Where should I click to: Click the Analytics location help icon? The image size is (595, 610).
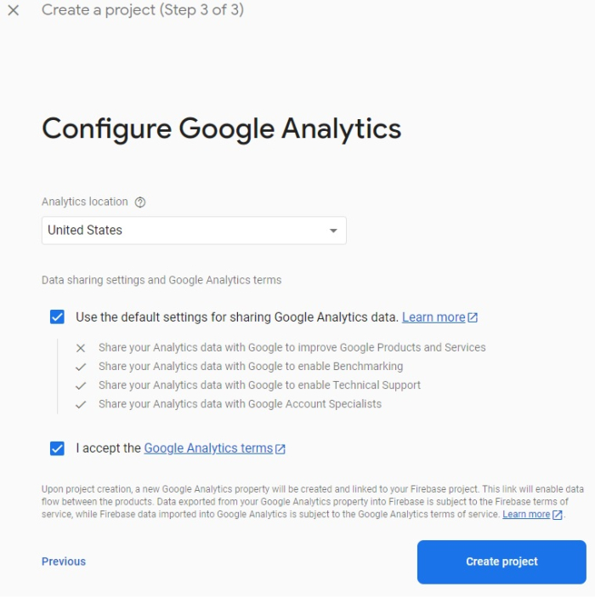pyautogui.click(x=140, y=202)
